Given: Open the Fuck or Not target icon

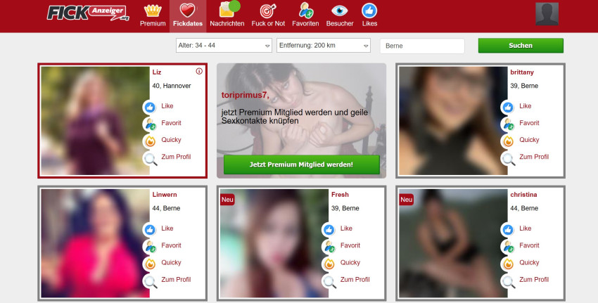Looking at the screenshot, I should click(x=267, y=11).
